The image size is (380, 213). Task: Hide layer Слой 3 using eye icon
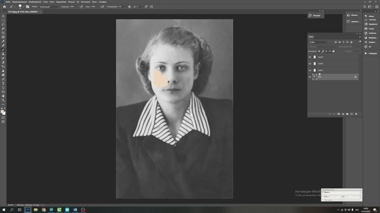pos(310,57)
